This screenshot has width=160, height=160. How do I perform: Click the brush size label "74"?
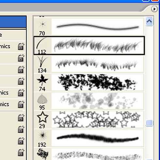pyautogui.click(x=42, y=89)
